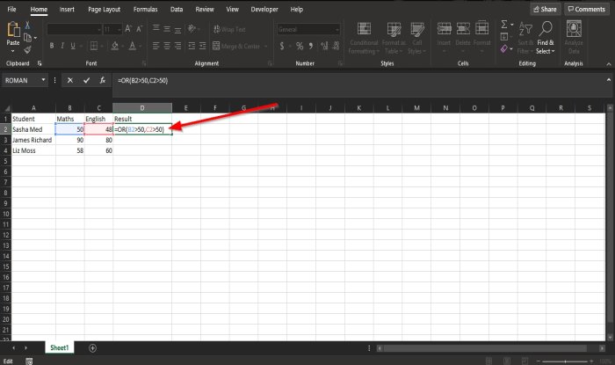The image size is (615, 365).
Task: Open Insert Function fx icon
Action: pyautogui.click(x=103, y=80)
